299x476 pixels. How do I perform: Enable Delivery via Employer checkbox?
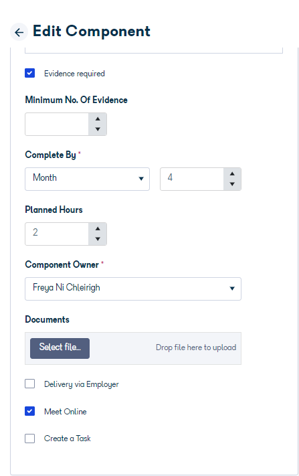coord(29,384)
